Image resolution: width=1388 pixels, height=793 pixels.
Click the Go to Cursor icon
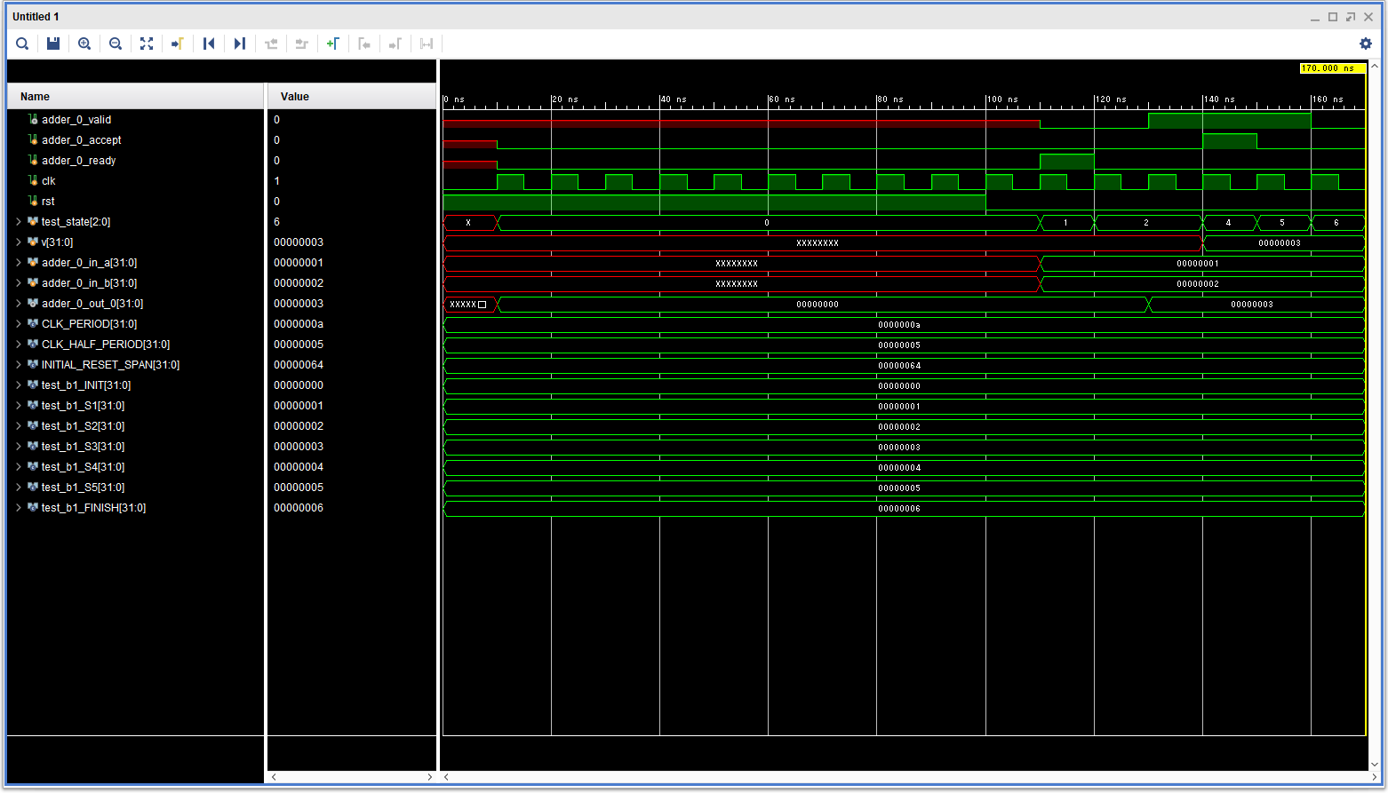[178, 44]
